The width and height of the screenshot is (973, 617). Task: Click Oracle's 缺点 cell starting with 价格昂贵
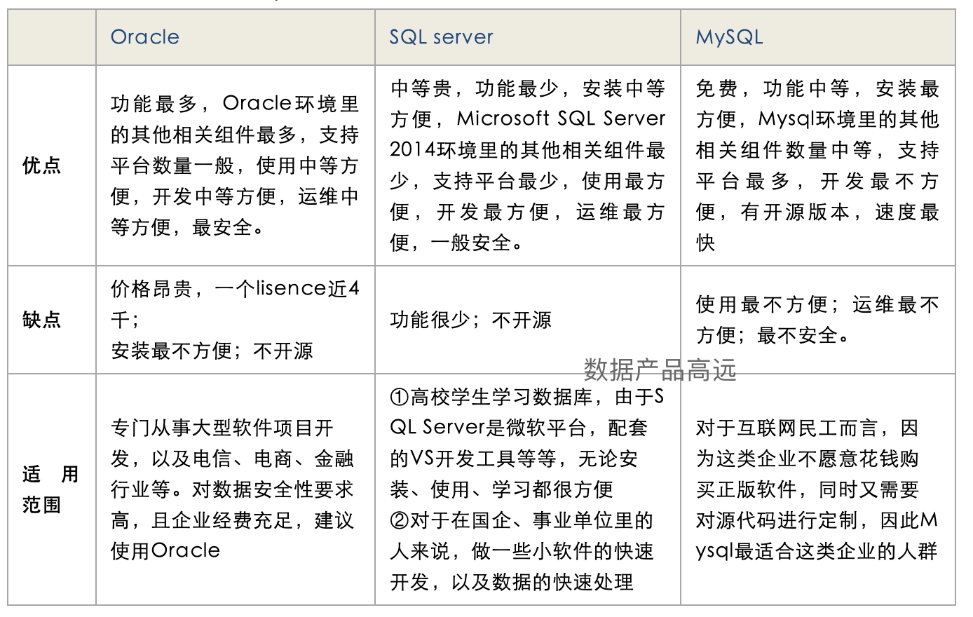[x=235, y=320]
